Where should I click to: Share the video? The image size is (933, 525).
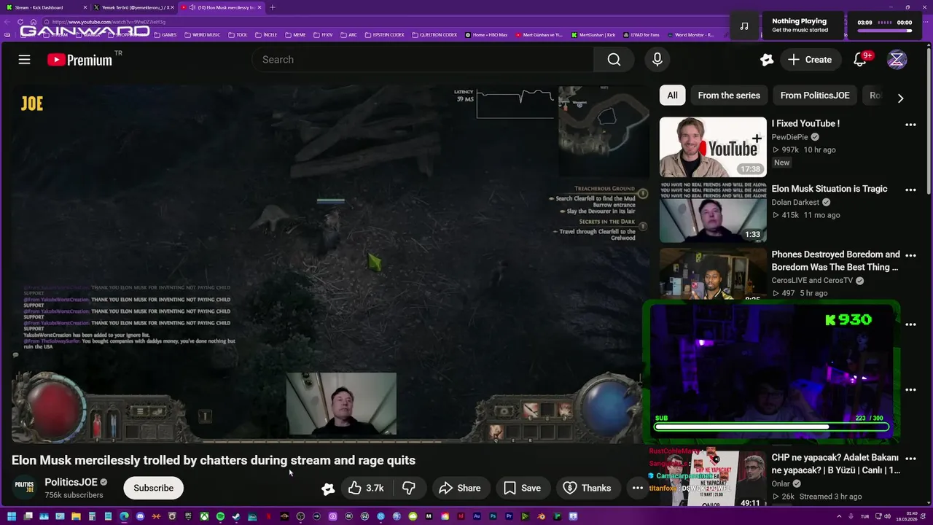pyautogui.click(x=460, y=488)
